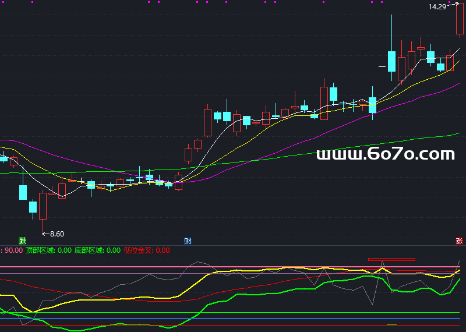Click the green 跌 marker icon
This screenshot has width=466, height=332.
pos(23,241)
